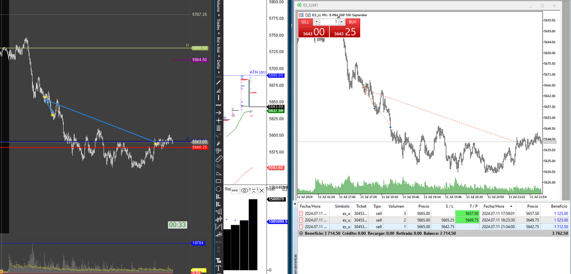Select the candlestick bars tool icon
Screen dimensions: 571x274
(x=218, y=219)
